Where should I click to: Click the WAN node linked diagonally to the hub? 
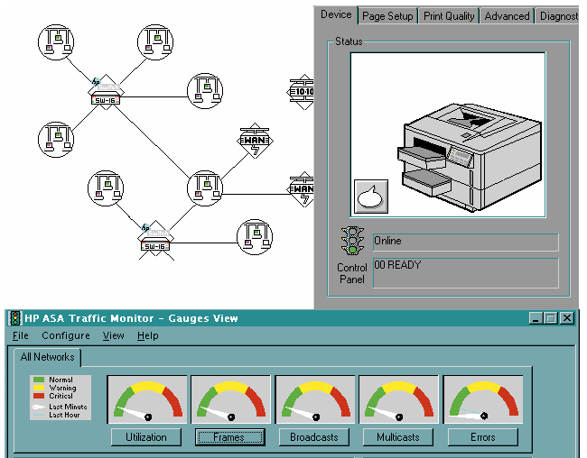tap(255, 141)
